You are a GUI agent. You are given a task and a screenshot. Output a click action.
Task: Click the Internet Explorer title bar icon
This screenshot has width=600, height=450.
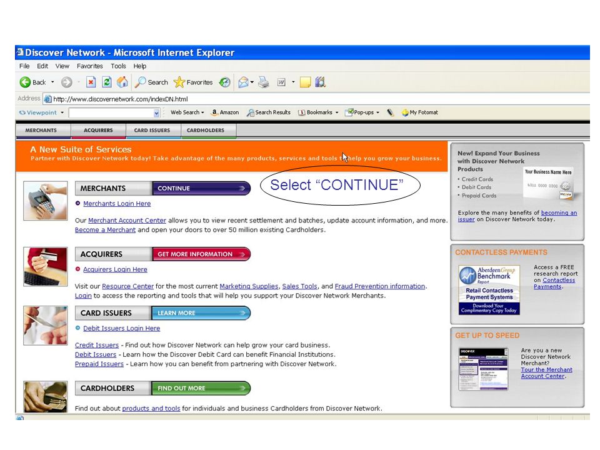(20, 52)
